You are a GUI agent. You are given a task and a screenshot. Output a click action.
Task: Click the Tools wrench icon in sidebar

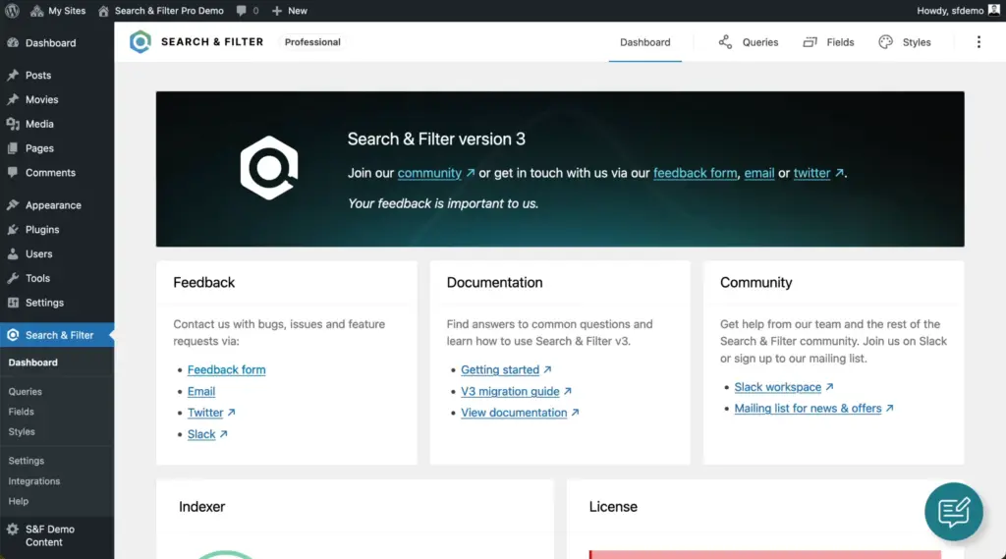click(13, 279)
